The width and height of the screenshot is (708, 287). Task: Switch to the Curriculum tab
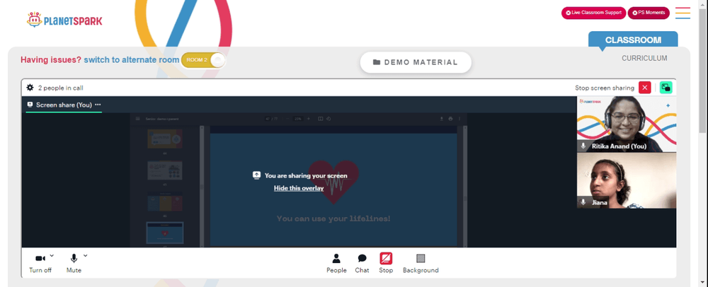click(644, 58)
